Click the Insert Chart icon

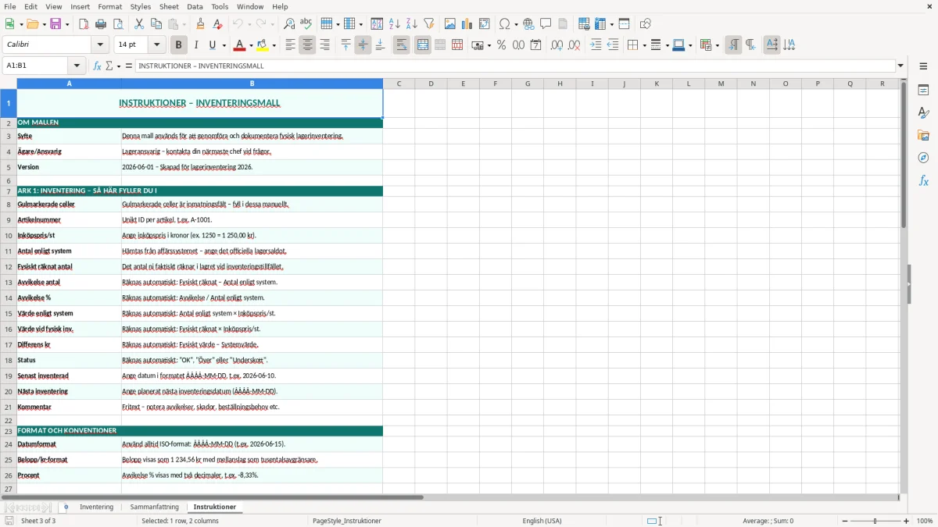coord(467,24)
